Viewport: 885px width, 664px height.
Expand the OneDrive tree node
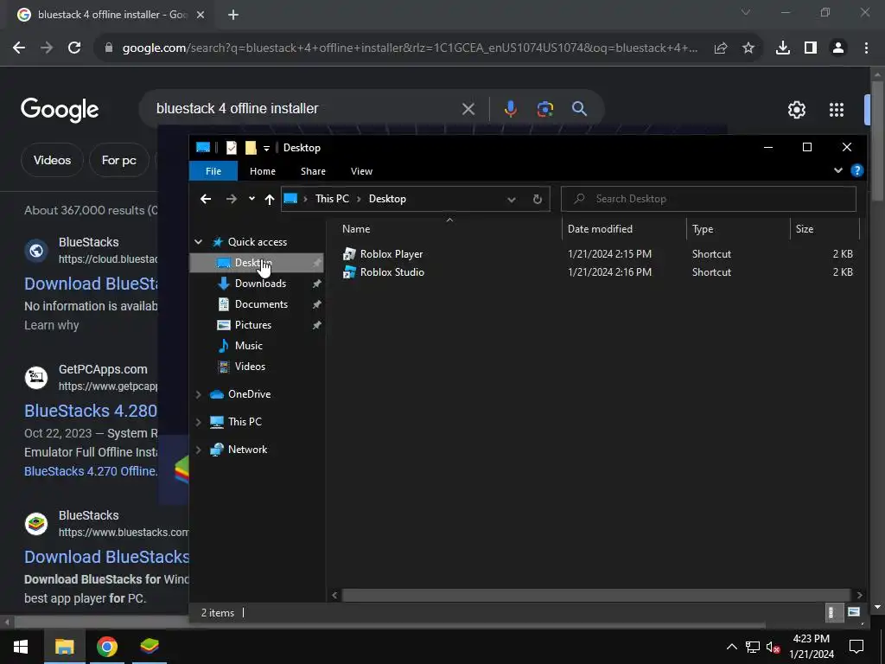click(198, 394)
